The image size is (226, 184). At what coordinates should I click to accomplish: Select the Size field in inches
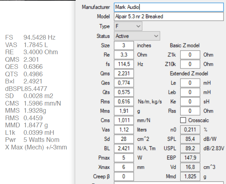pyautogui.click(x=124, y=45)
